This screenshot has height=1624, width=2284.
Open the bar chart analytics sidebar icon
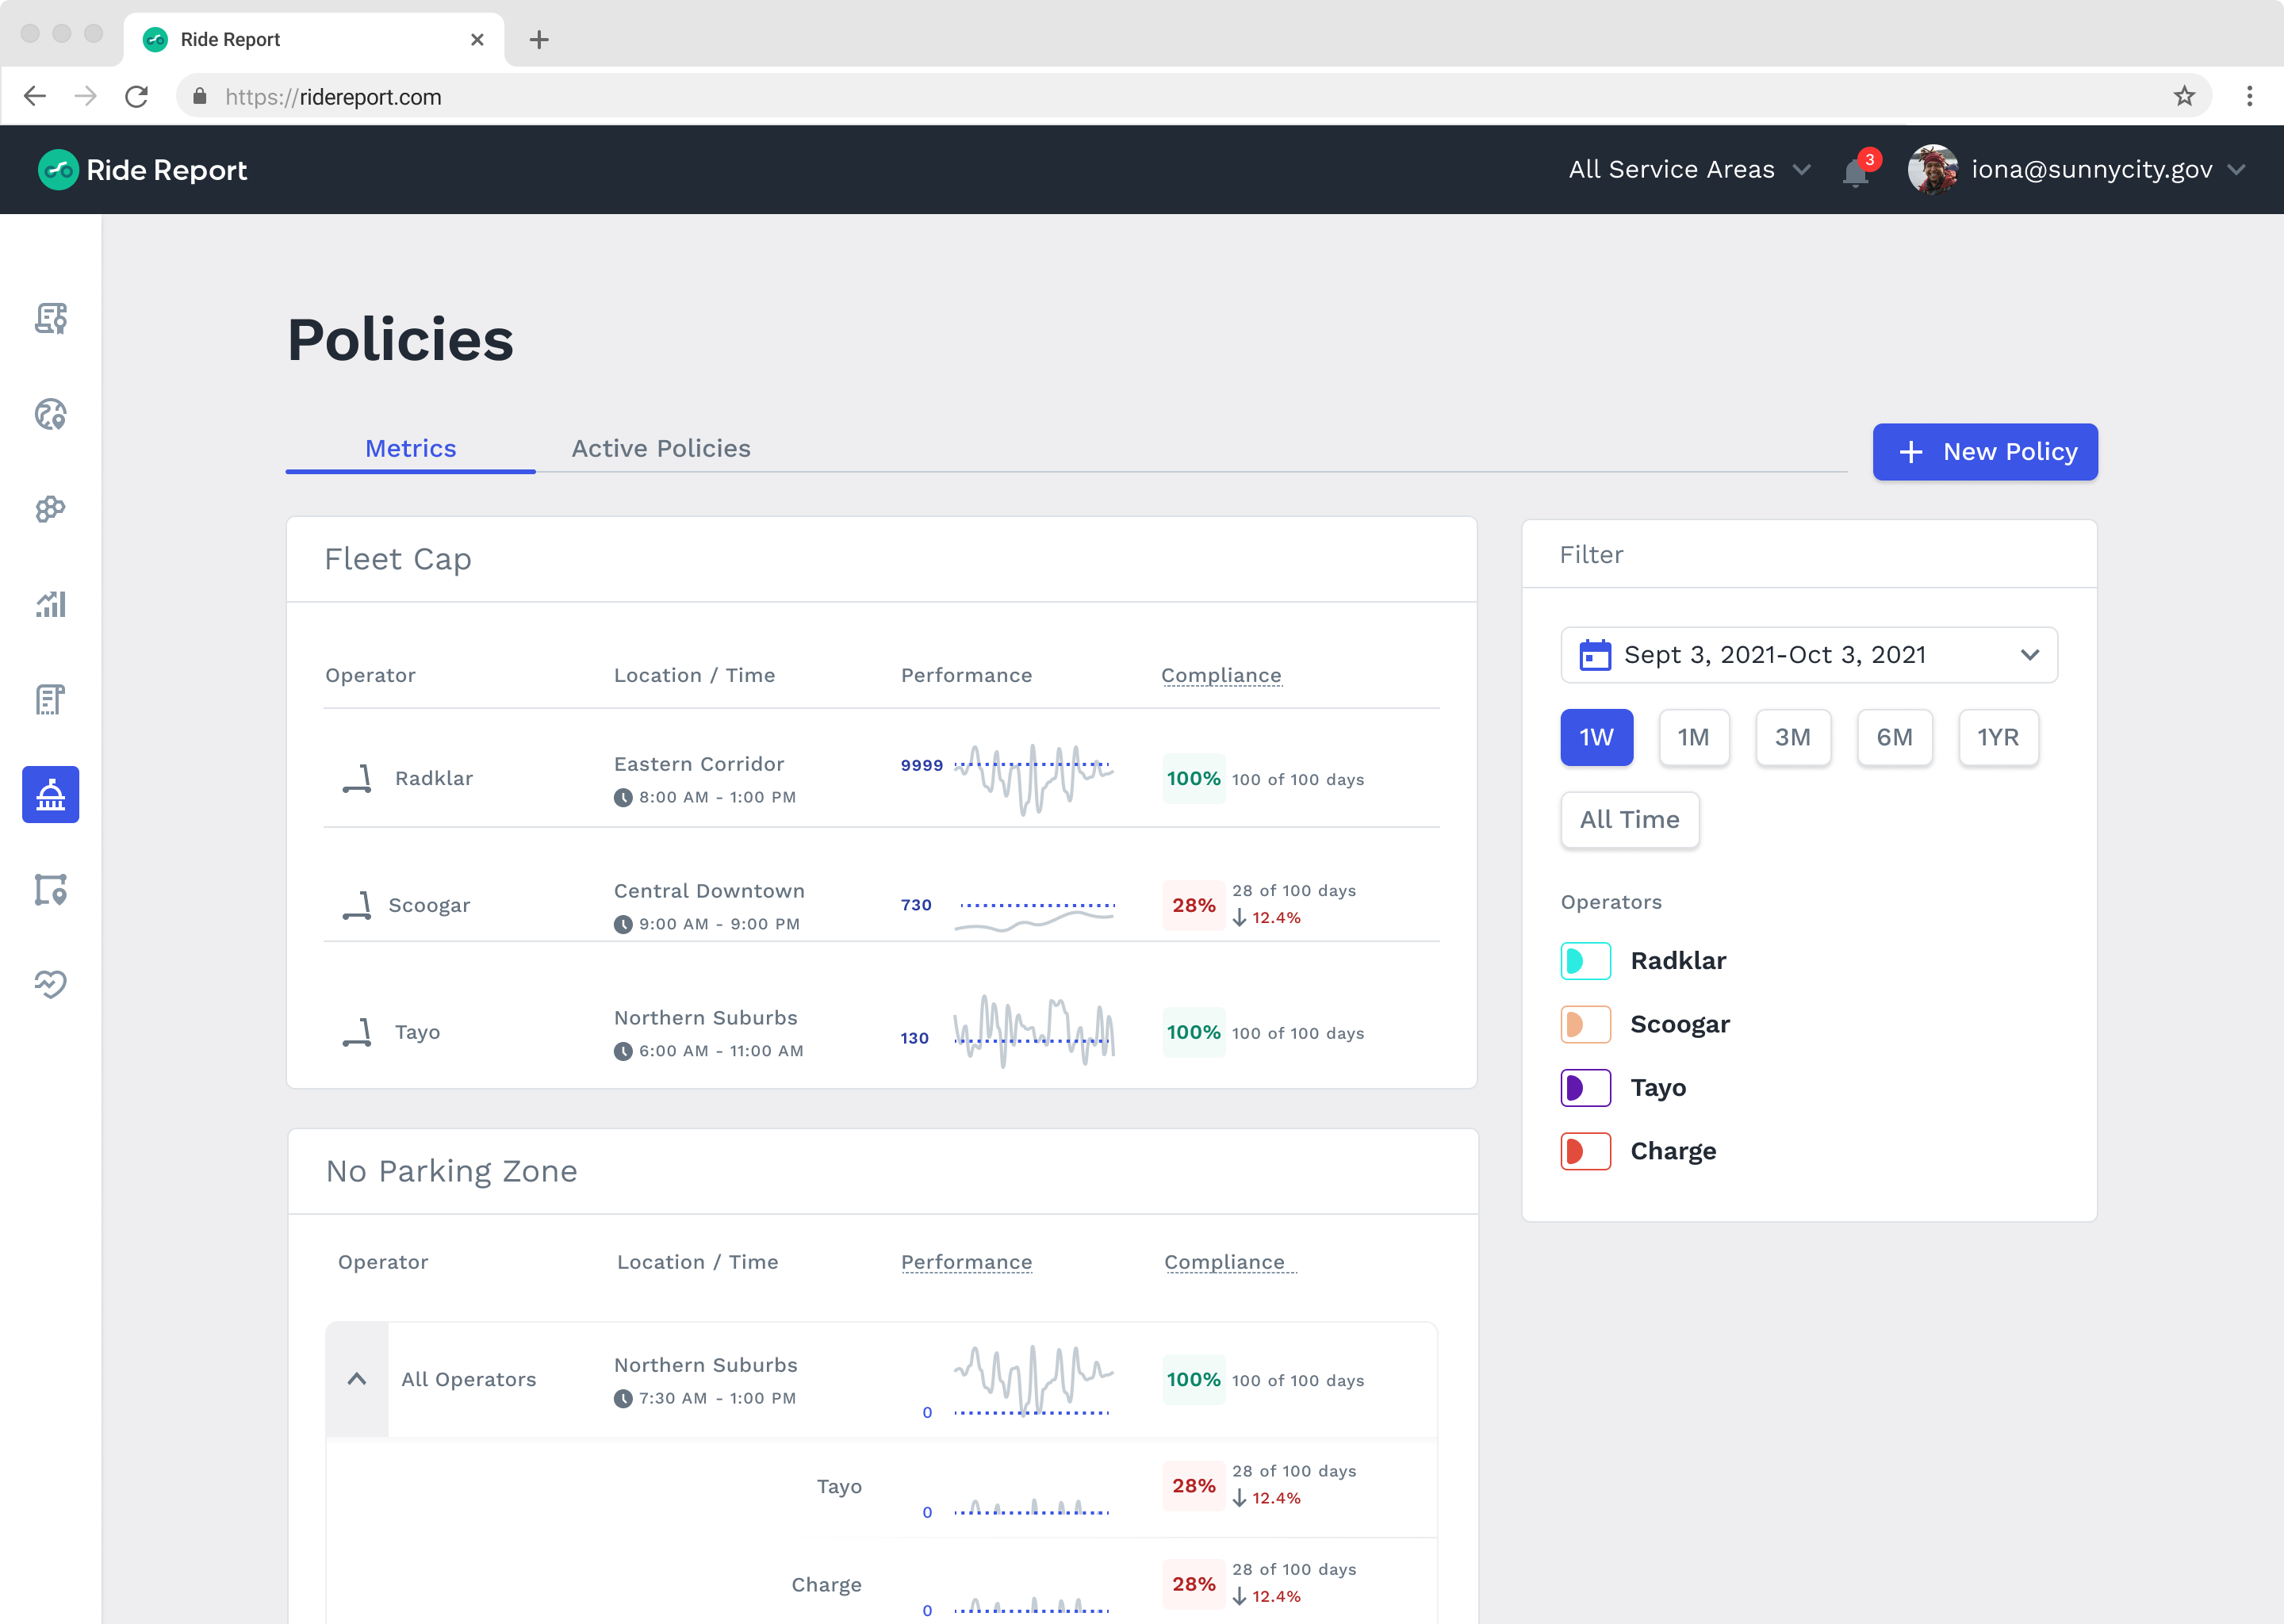tap(51, 604)
